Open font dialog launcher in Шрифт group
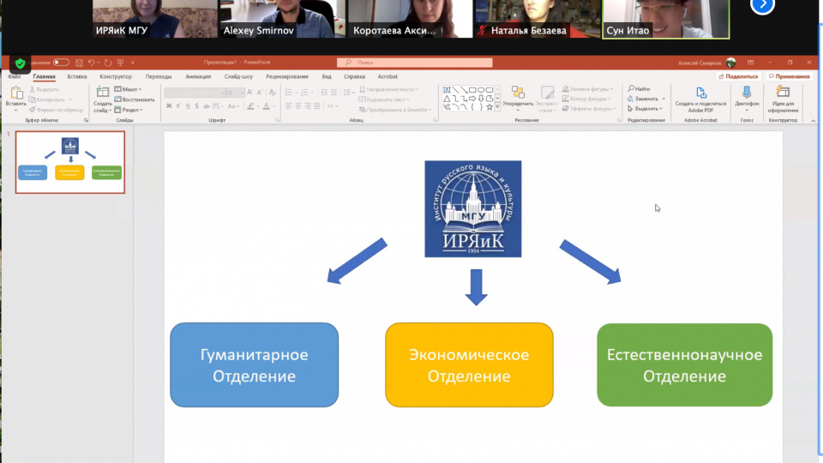 [277, 120]
